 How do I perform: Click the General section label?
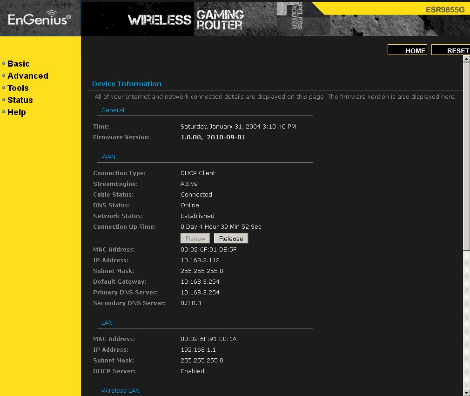[113, 110]
